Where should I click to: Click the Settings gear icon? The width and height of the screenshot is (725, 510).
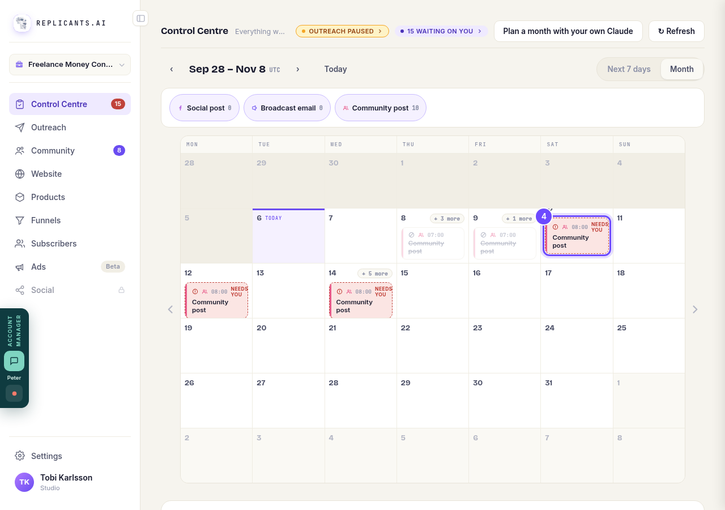pos(20,456)
